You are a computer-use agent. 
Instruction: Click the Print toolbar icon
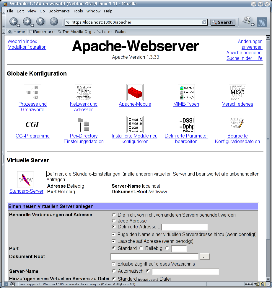247,20
